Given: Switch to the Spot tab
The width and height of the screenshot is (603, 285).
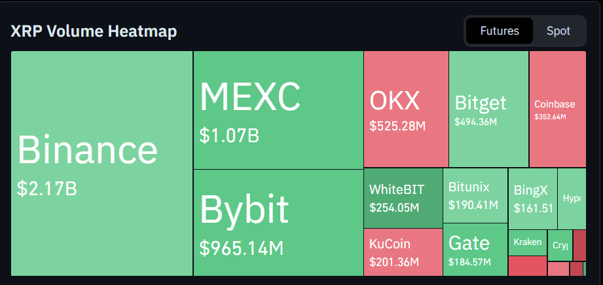Looking at the screenshot, I should point(558,31).
